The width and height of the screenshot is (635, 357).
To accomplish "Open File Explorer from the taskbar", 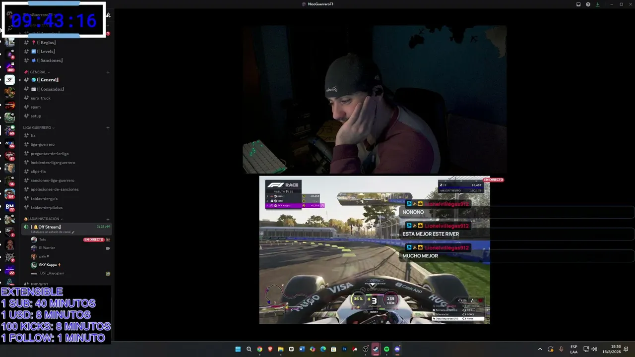I will pos(281,349).
